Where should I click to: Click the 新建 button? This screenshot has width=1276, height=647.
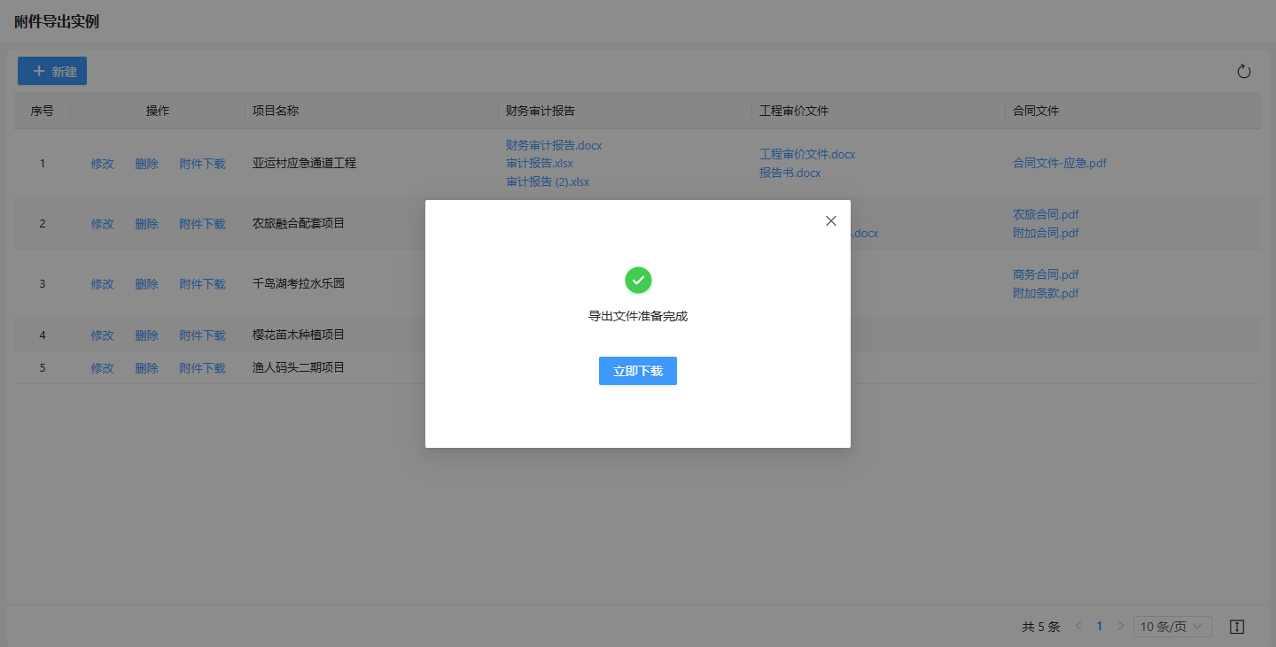[x=52, y=72]
